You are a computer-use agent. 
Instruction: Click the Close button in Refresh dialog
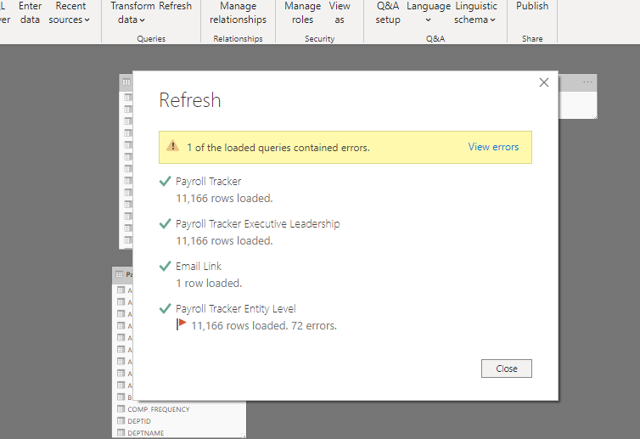click(506, 369)
